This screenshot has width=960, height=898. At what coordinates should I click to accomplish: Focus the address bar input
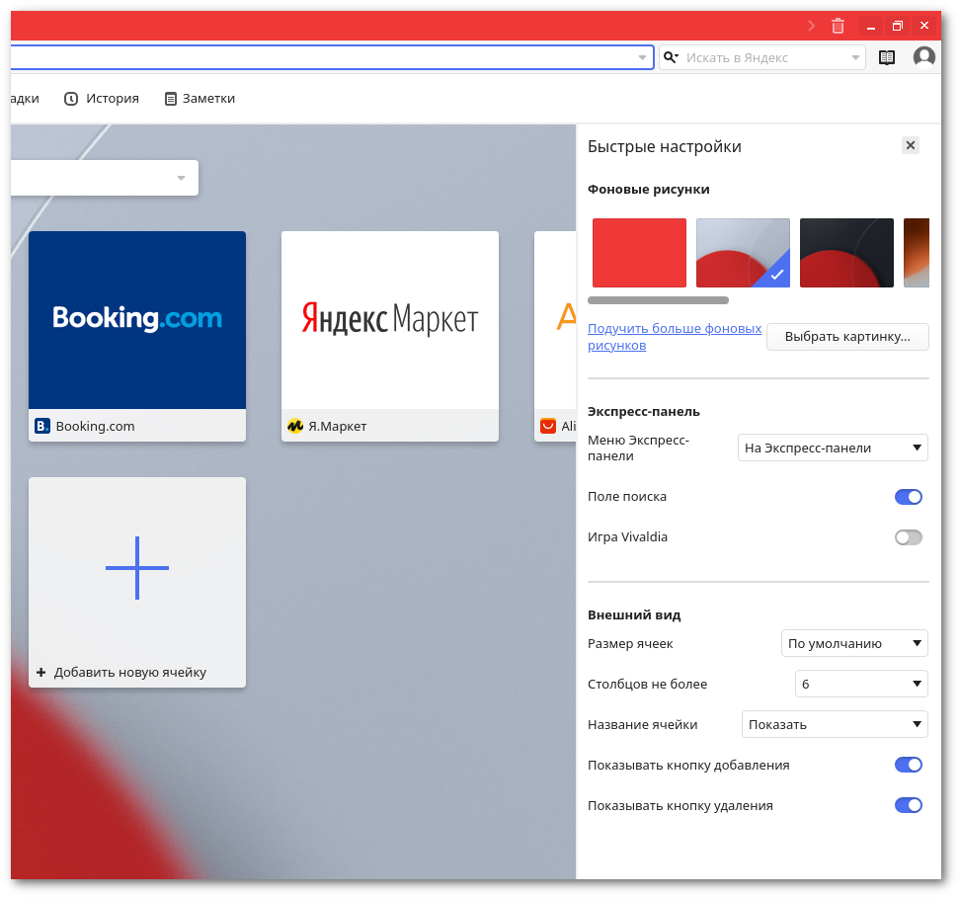tap(331, 57)
